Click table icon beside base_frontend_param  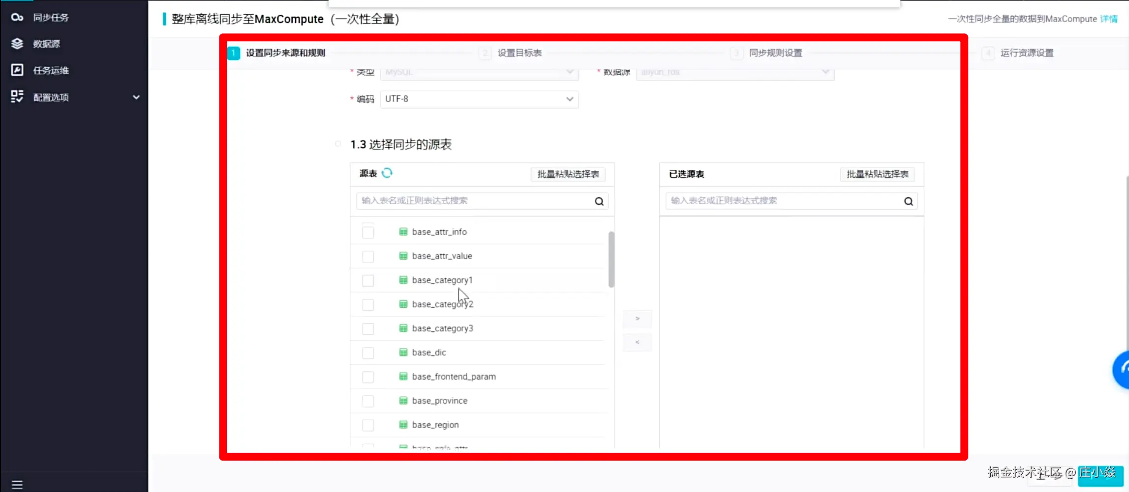[403, 377]
